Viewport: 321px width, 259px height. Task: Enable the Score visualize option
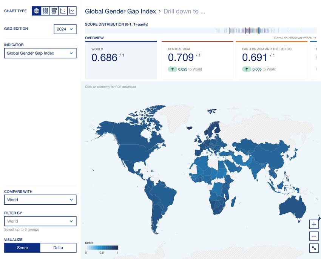(x=22, y=248)
